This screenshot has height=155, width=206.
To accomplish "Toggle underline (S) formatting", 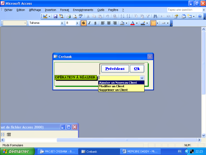I will [95, 23].
